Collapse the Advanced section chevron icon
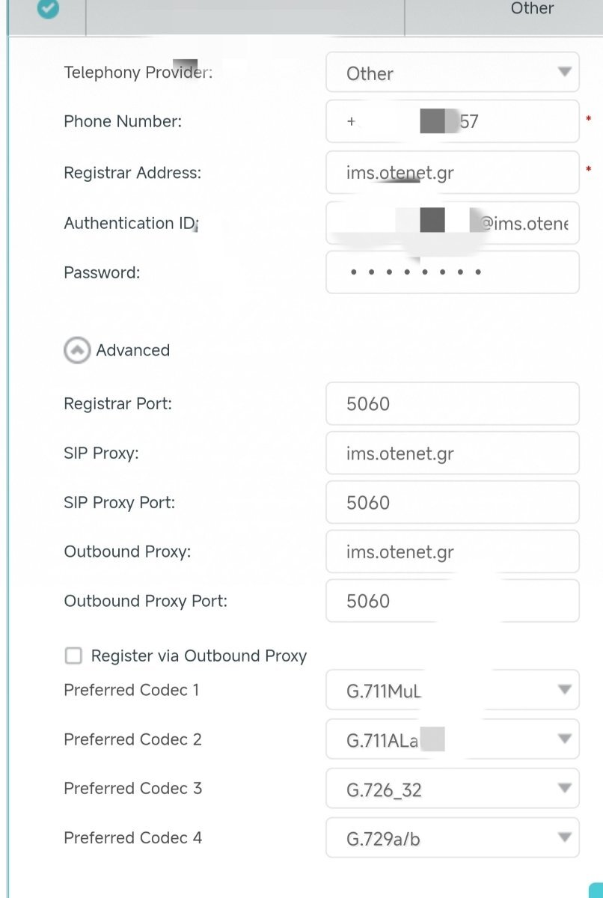 tap(77, 350)
